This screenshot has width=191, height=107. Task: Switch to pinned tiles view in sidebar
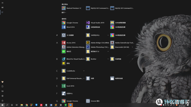3,8
